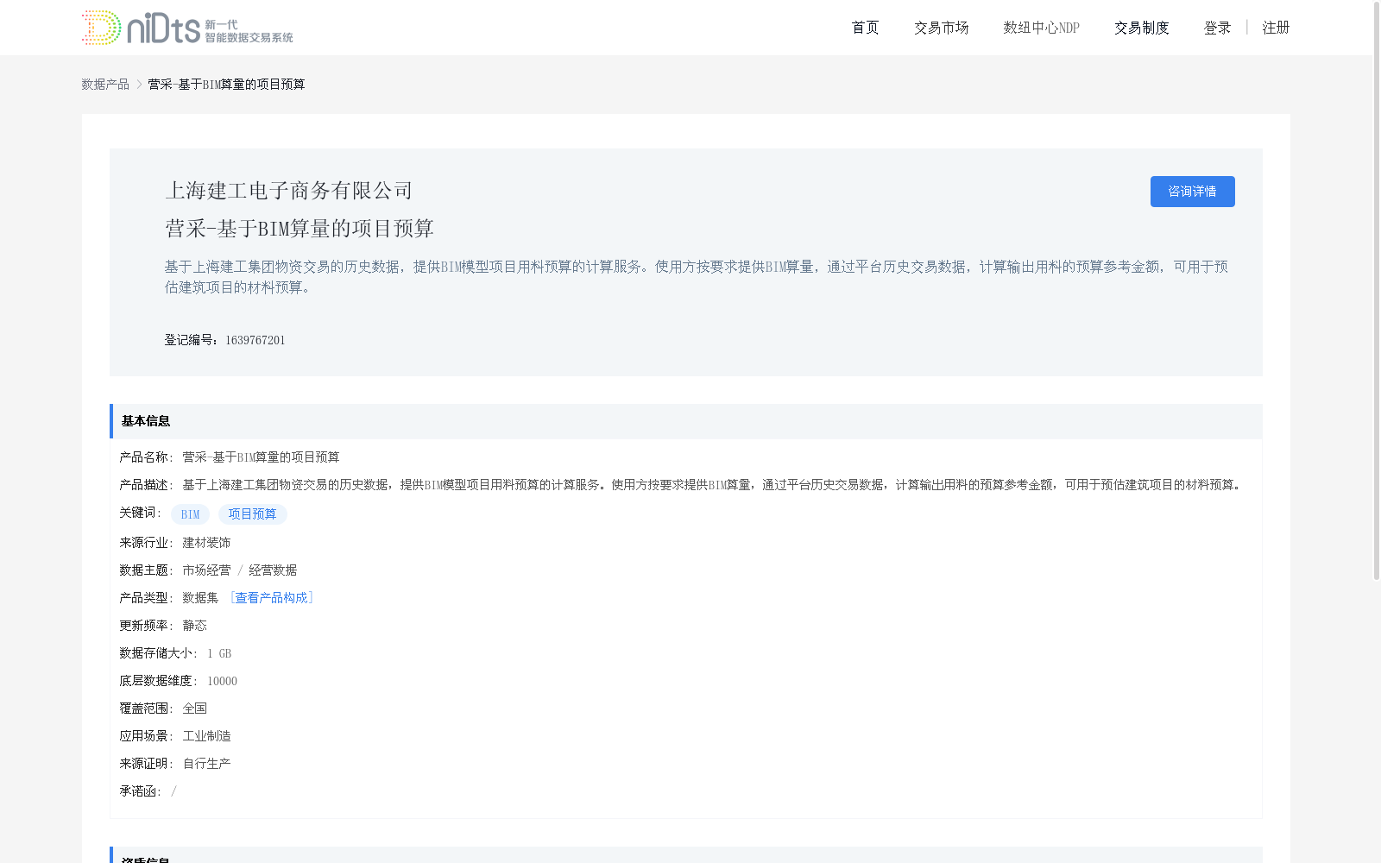Open the 数纽中心NDP menu item

pyautogui.click(x=1041, y=28)
